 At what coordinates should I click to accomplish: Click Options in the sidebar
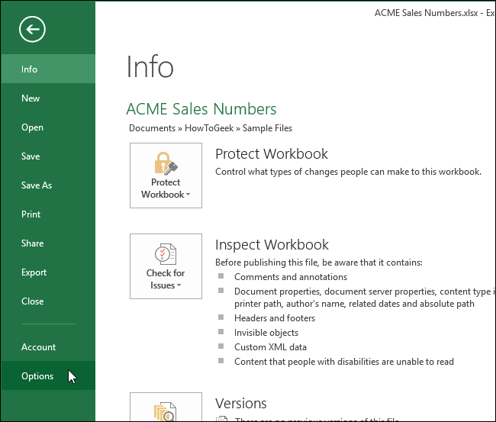48,375
